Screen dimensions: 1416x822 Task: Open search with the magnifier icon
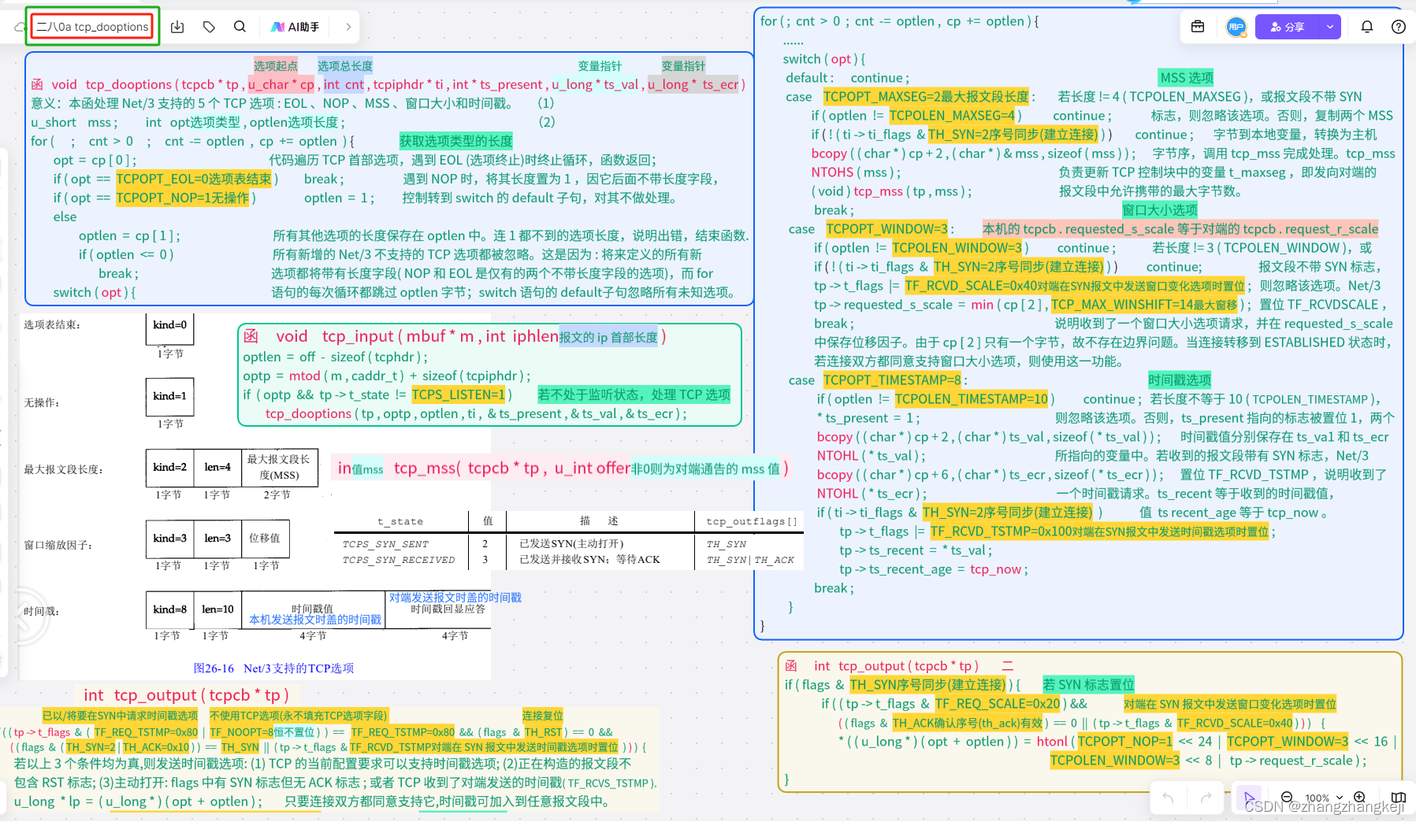pos(240,27)
